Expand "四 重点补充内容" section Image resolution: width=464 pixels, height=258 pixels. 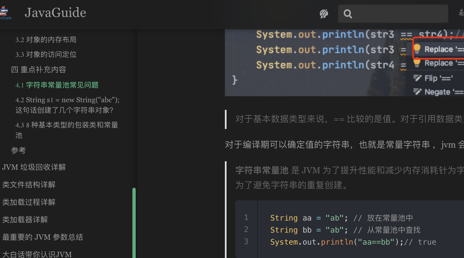click(x=38, y=70)
